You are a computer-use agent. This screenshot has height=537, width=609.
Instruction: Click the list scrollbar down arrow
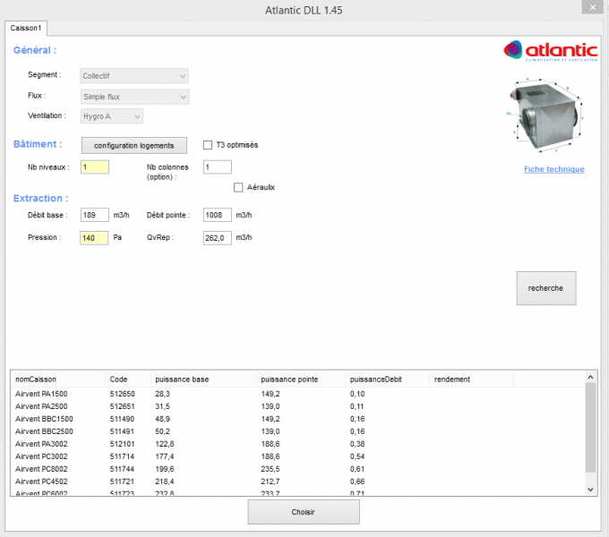[590, 490]
